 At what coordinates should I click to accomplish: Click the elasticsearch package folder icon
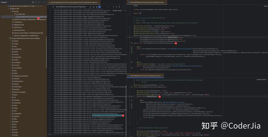(x=13, y=81)
